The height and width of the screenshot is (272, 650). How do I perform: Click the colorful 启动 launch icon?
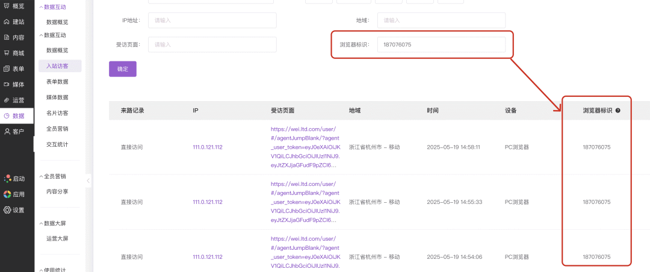[7, 179]
